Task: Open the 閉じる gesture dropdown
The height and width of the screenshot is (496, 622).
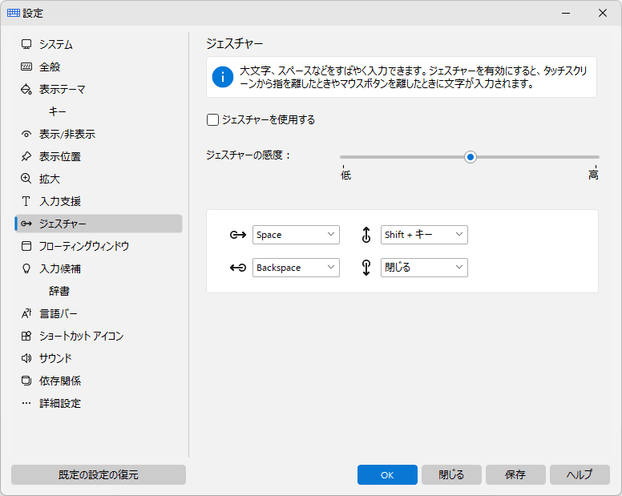Action: (x=424, y=268)
